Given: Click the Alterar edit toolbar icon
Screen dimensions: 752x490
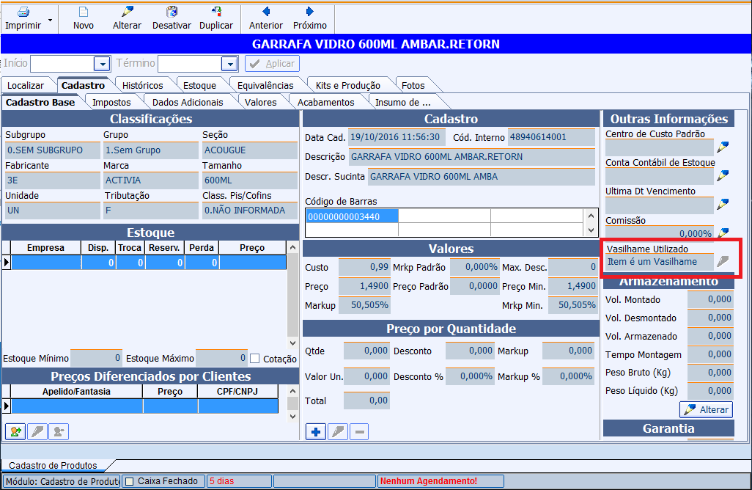Looking at the screenshot, I should tap(128, 12).
